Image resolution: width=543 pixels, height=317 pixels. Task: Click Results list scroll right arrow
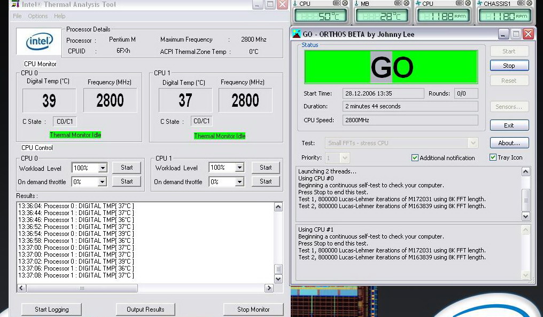(269, 288)
